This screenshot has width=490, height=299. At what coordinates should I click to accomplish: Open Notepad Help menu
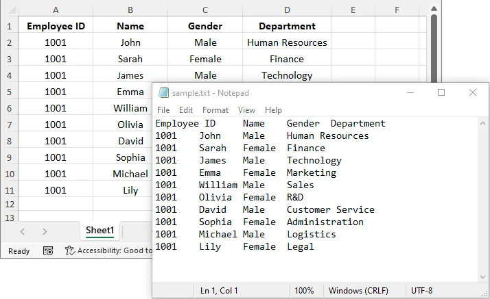tap(273, 110)
